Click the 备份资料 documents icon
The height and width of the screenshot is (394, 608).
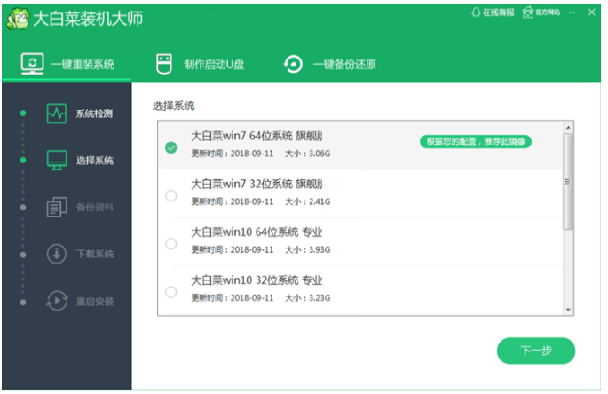tap(57, 207)
